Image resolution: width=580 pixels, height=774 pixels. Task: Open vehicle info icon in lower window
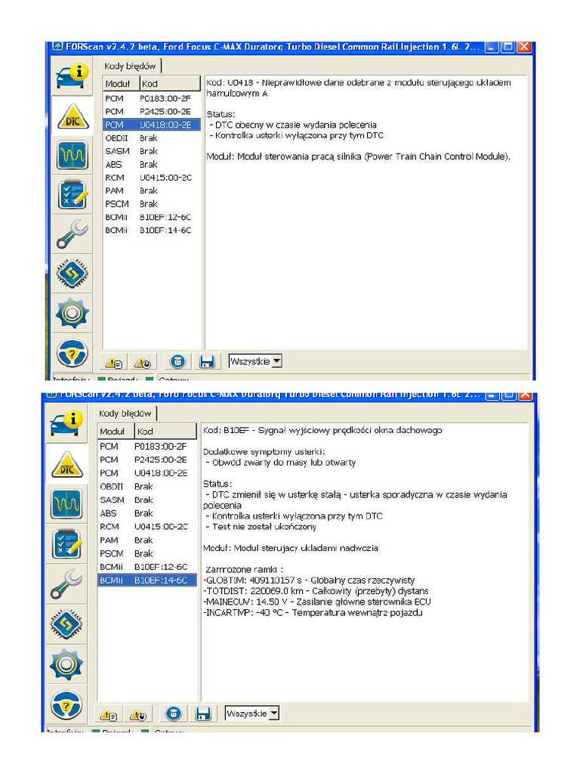coord(66,424)
